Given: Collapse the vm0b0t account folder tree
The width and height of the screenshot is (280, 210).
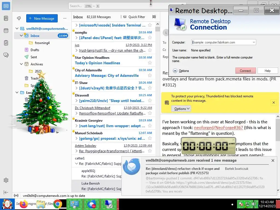Looking at the screenshot, I should [17, 28].
